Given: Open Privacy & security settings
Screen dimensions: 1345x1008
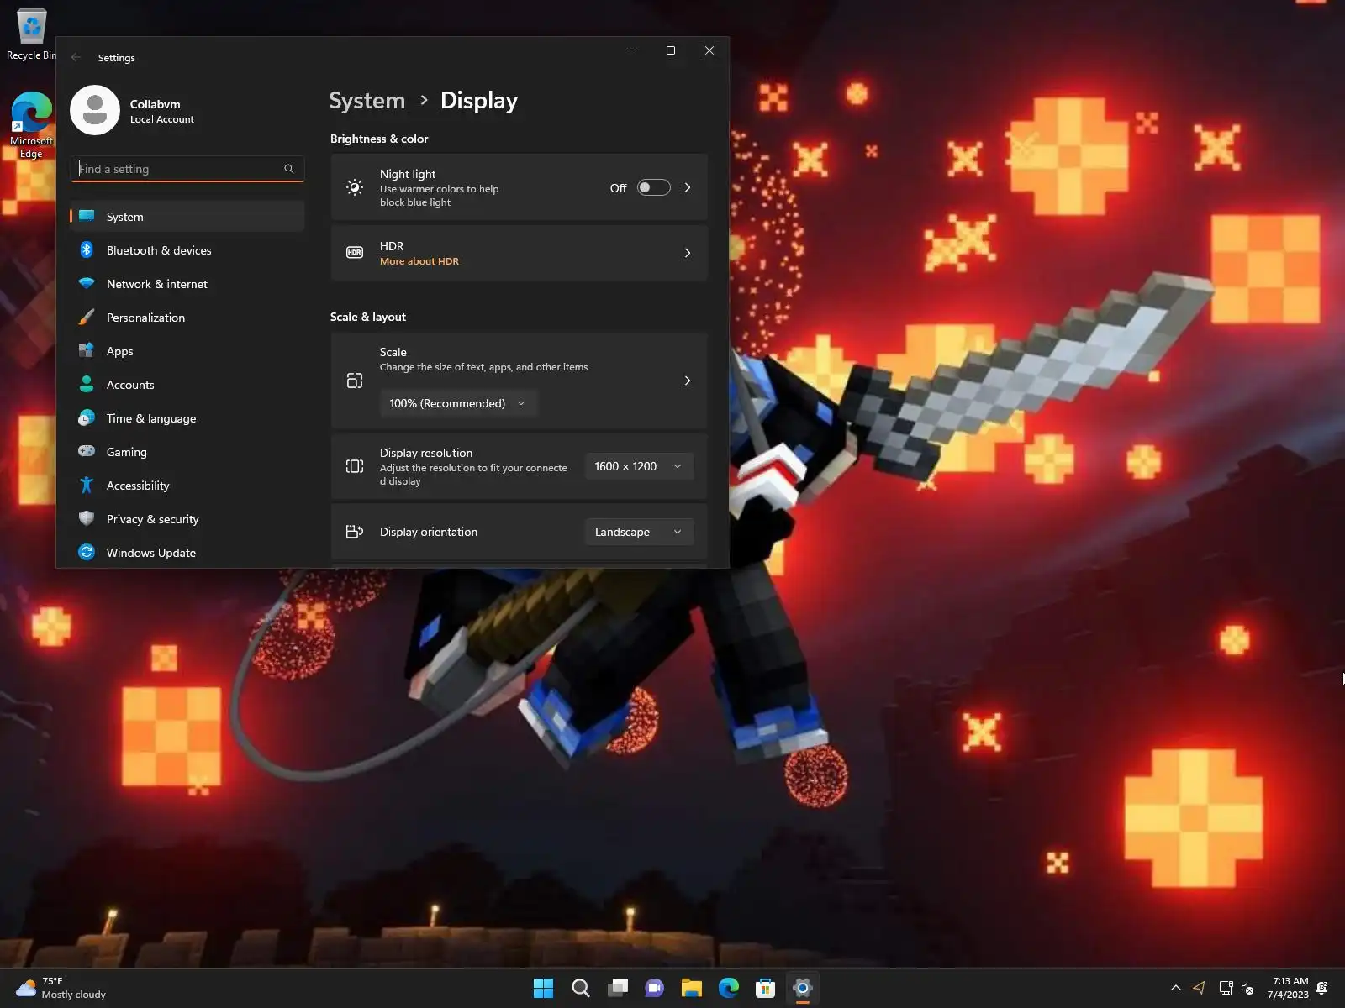Looking at the screenshot, I should (187, 519).
